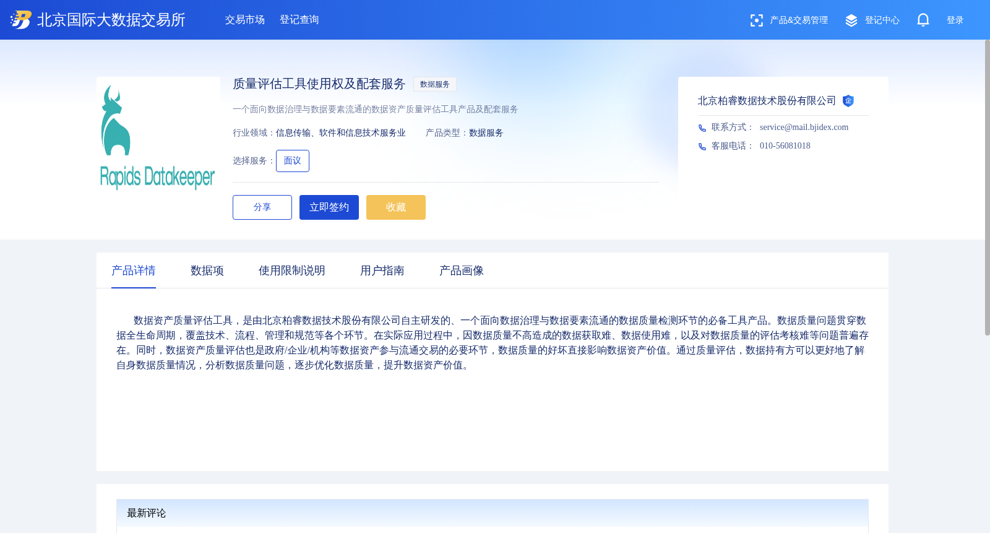Viewport: 990px width, 533px height.
Task: Open the 登记中心 layers icon
Action: (851, 20)
